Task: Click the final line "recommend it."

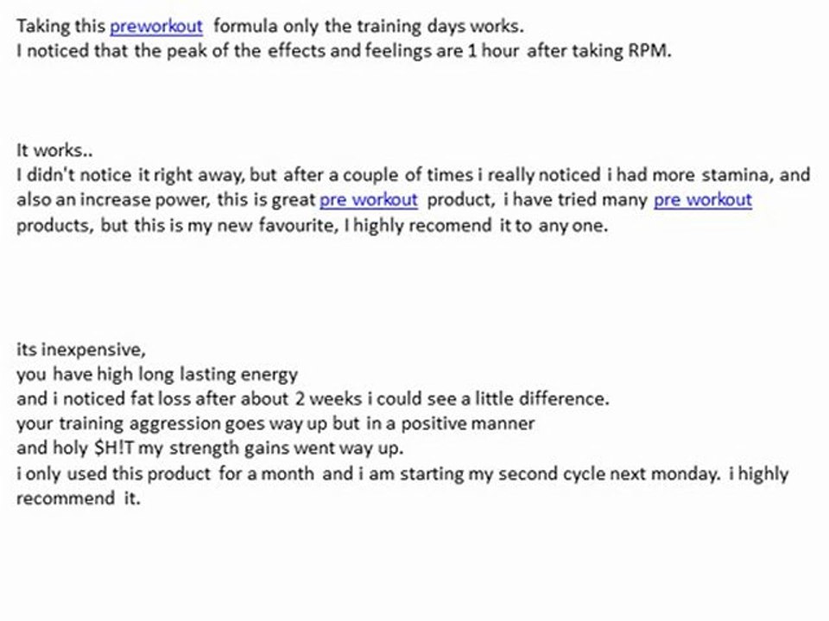Action: (x=79, y=499)
